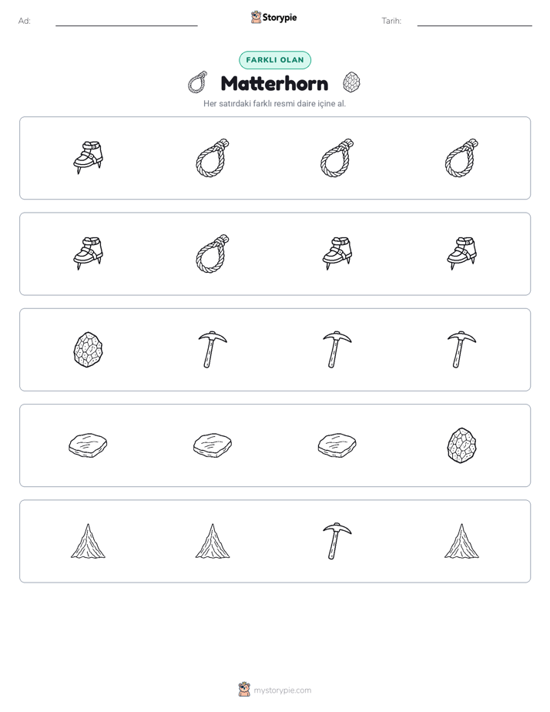Click the last rope loop in row one
The height and width of the screenshot is (712, 550).
click(461, 157)
